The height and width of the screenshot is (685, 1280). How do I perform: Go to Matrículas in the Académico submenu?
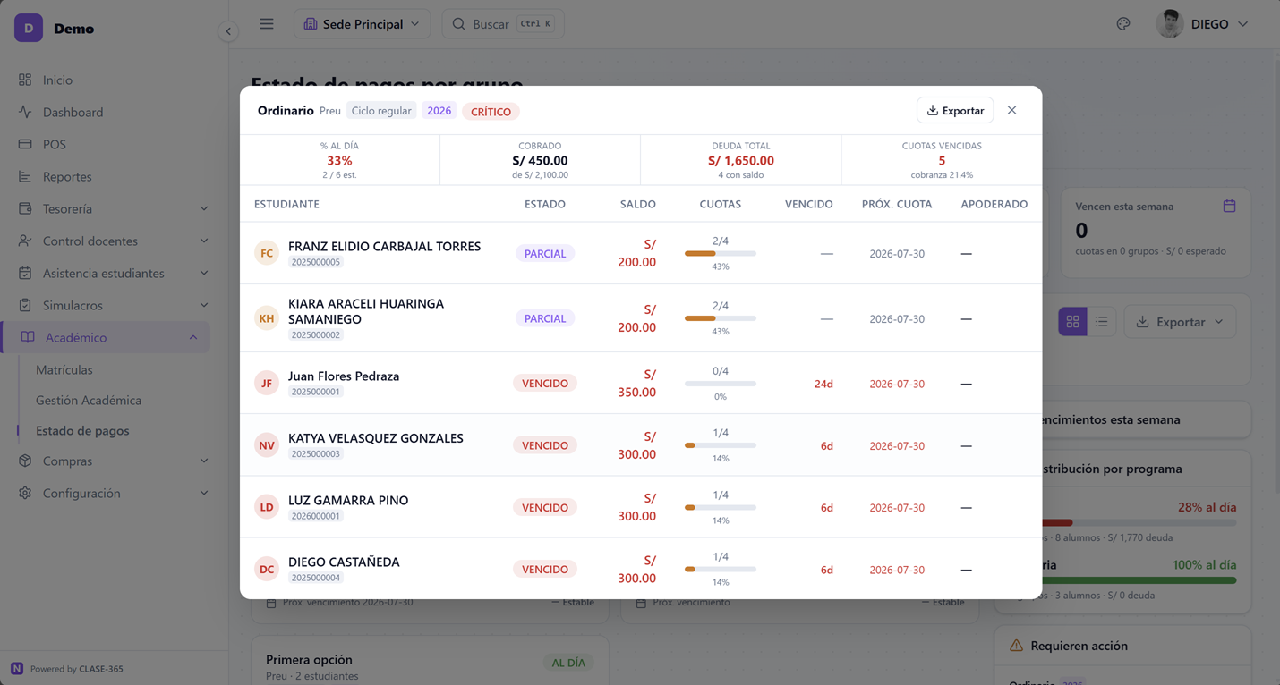(x=64, y=369)
